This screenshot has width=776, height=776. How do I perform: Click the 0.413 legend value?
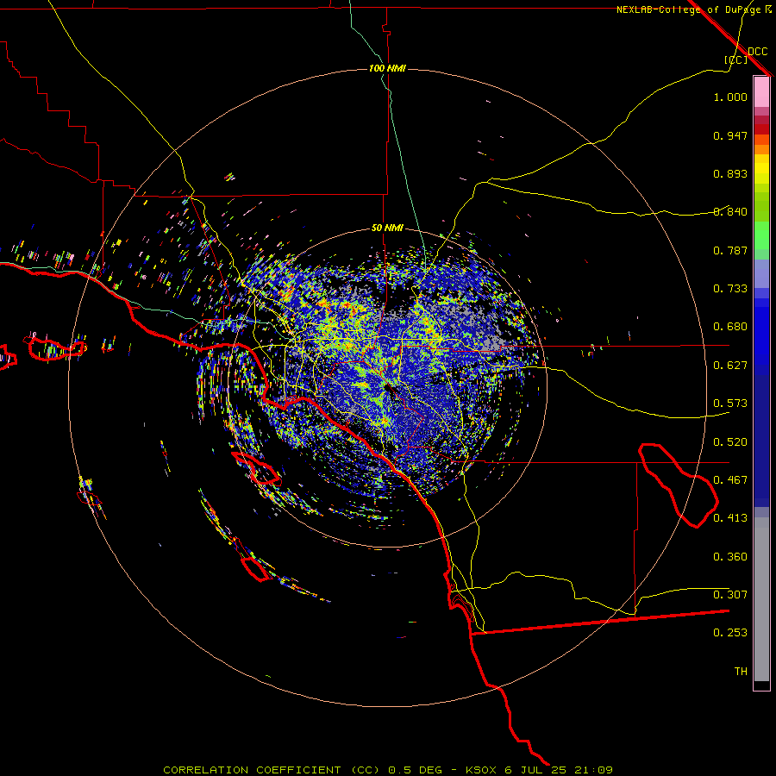730,518
